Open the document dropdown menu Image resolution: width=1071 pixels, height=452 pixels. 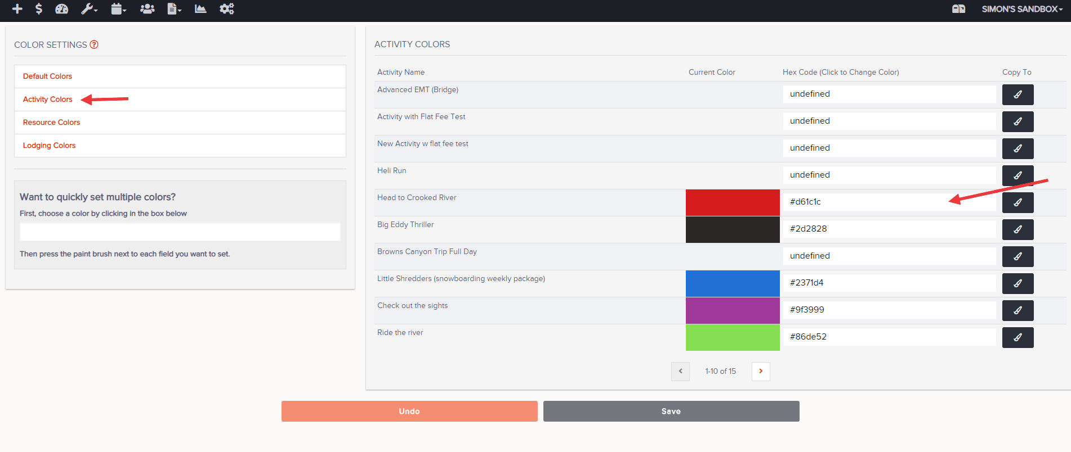click(x=174, y=8)
